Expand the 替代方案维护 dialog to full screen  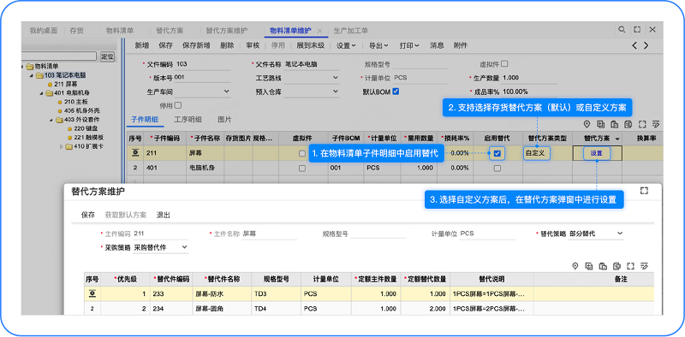(x=644, y=191)
